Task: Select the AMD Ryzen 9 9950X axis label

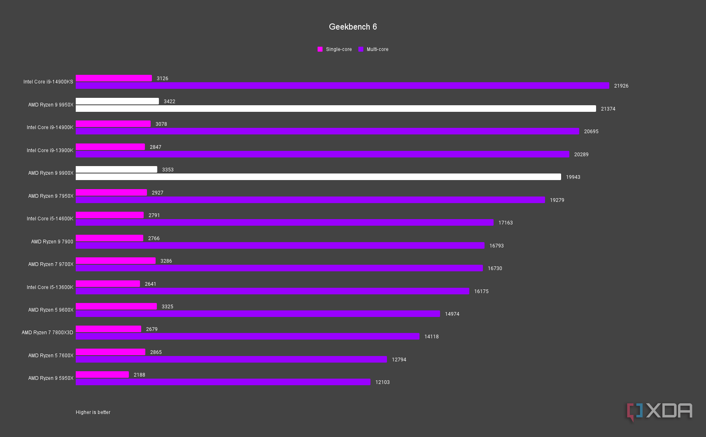Action: (x=51, y=105)
